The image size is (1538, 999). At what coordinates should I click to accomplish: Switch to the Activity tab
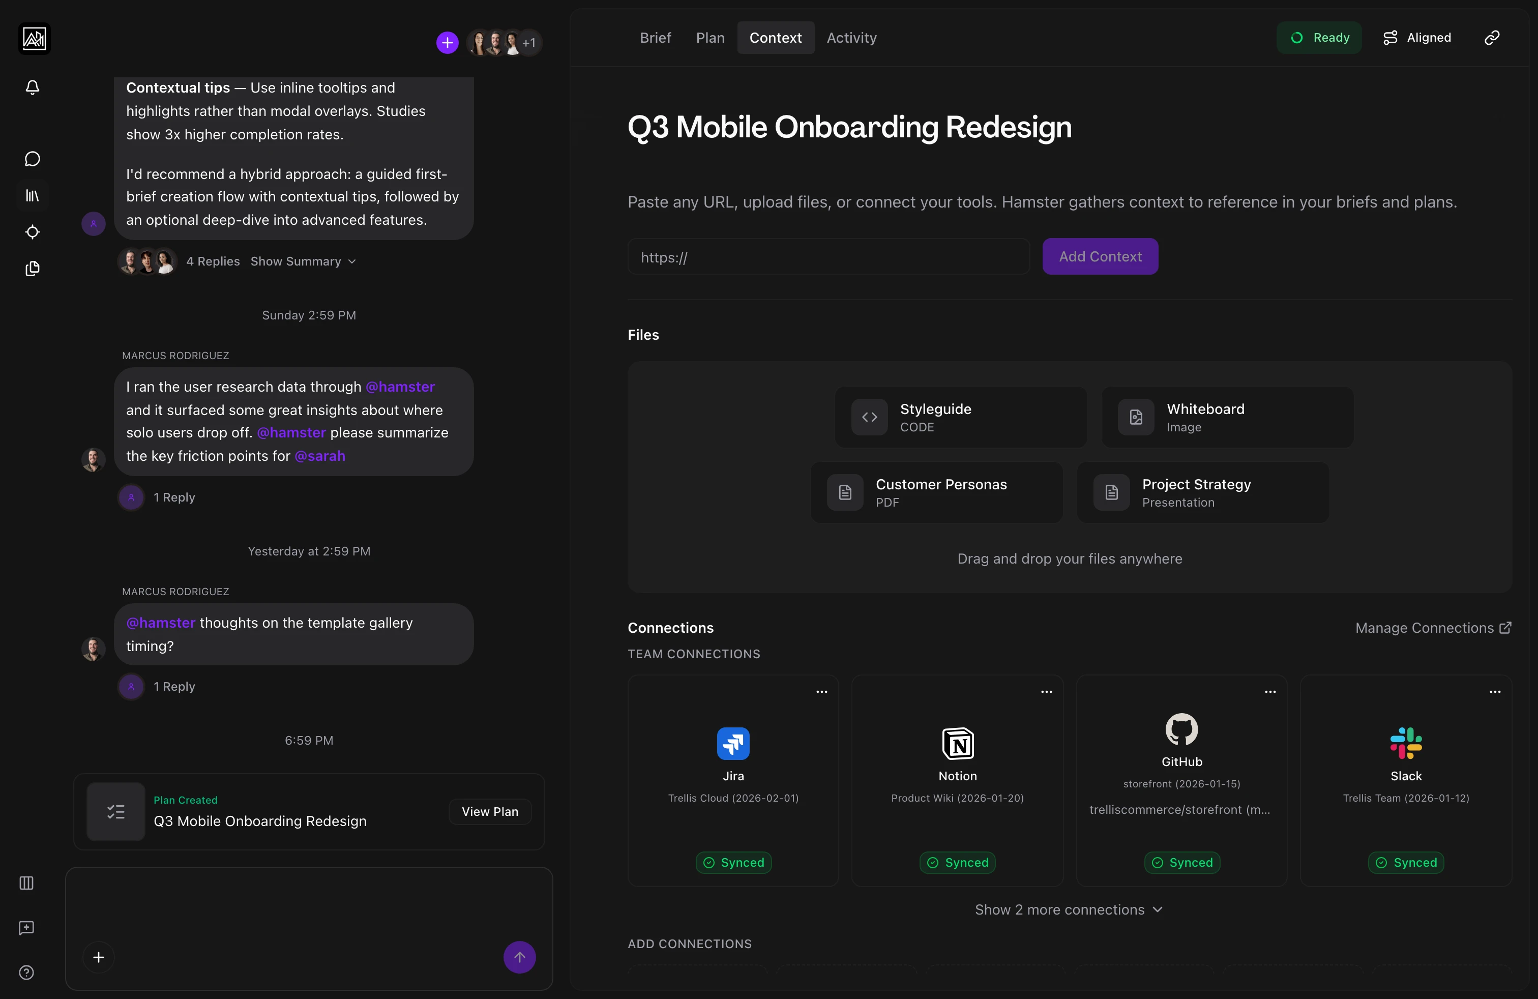pyautogui.click(x=851, y=38)
